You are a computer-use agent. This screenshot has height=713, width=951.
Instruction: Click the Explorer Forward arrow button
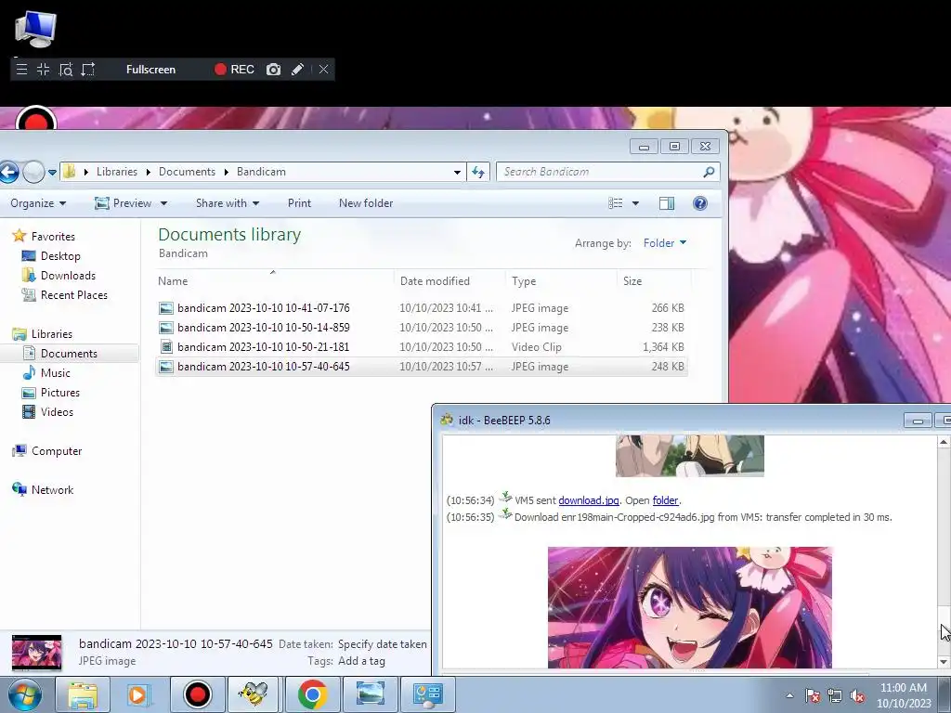pyautogui.click(x=34, y=172)
